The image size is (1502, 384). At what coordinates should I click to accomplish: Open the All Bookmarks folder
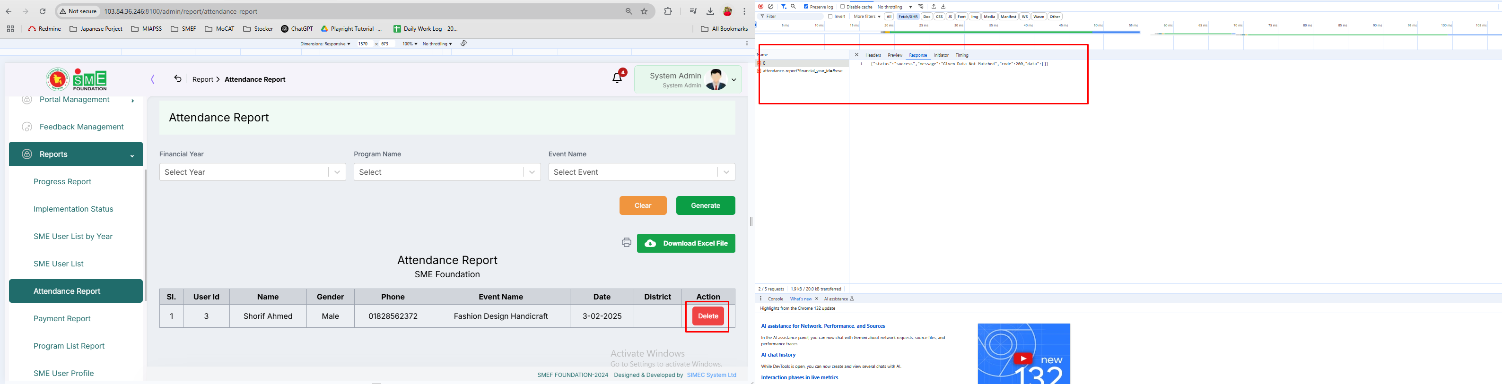coord(724,28)
